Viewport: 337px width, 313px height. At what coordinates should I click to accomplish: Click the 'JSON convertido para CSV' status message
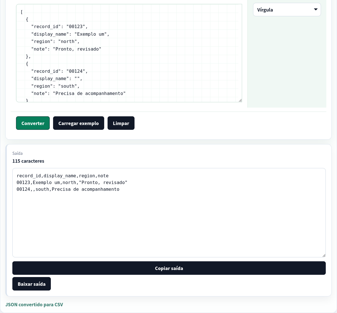click(34, 305)
